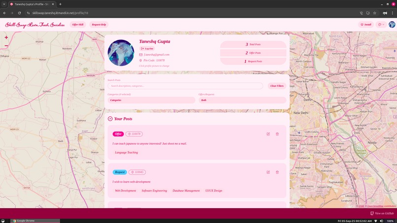
Task: Zoom out on the map with the minus button
Action: coord(6,46)
